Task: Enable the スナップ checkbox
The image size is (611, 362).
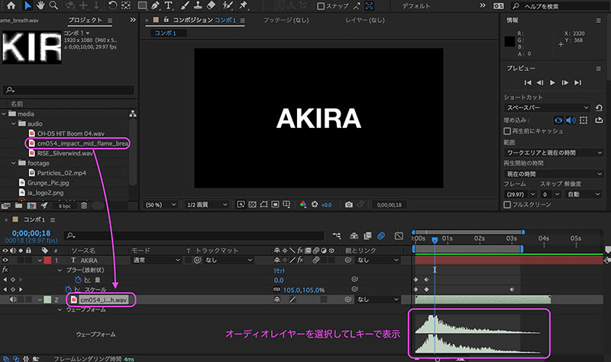Action: pos(321,6)
